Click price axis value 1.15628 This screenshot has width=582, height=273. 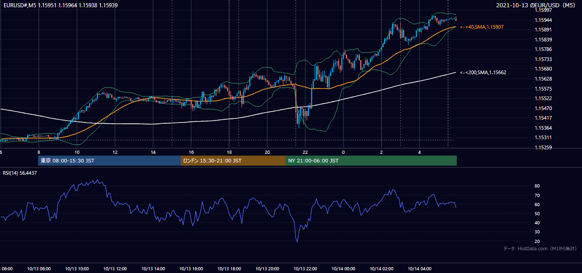pos(543,79)
